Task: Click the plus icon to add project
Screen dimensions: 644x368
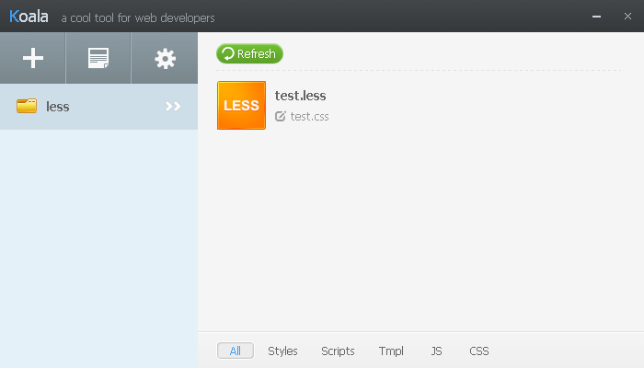Action: (33, 59)
